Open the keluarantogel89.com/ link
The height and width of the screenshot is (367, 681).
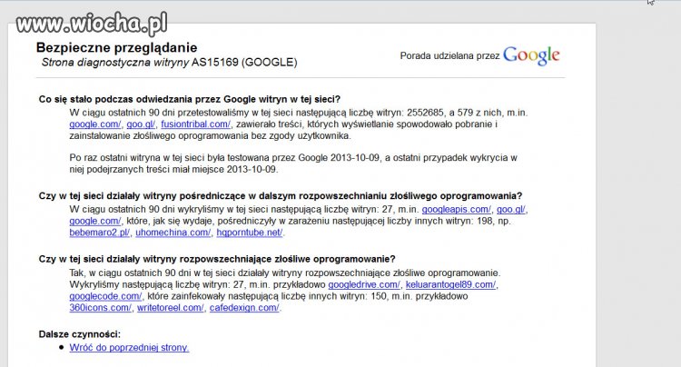450,285
